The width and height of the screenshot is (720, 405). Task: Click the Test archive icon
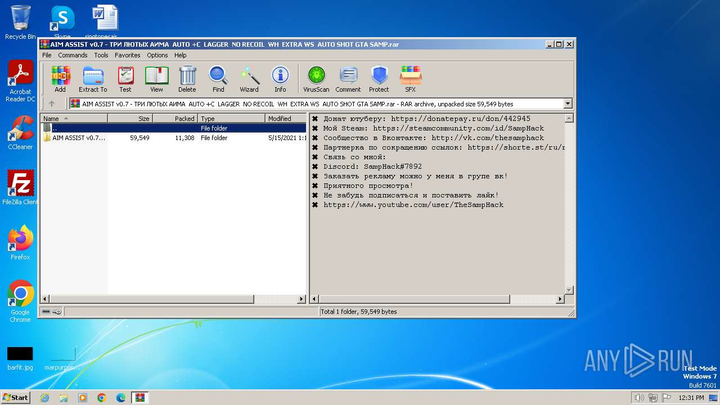[x=125, y=79]
